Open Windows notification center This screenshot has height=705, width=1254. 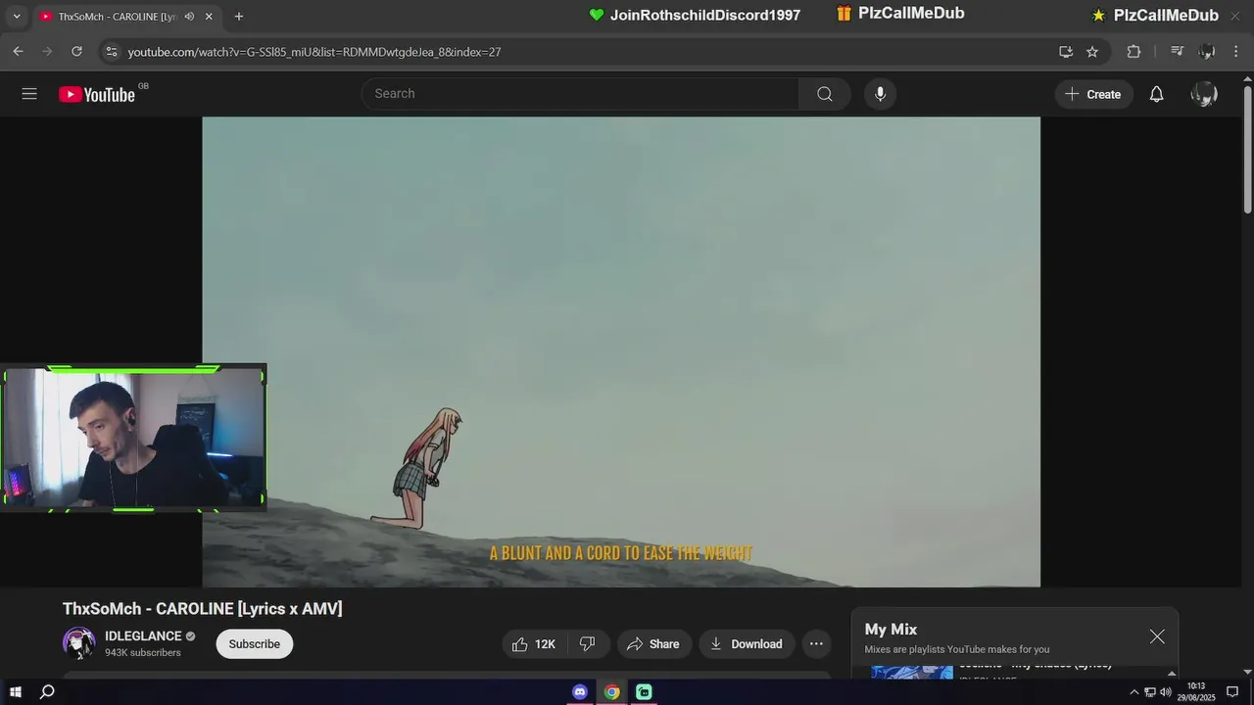click(1232, 692)
